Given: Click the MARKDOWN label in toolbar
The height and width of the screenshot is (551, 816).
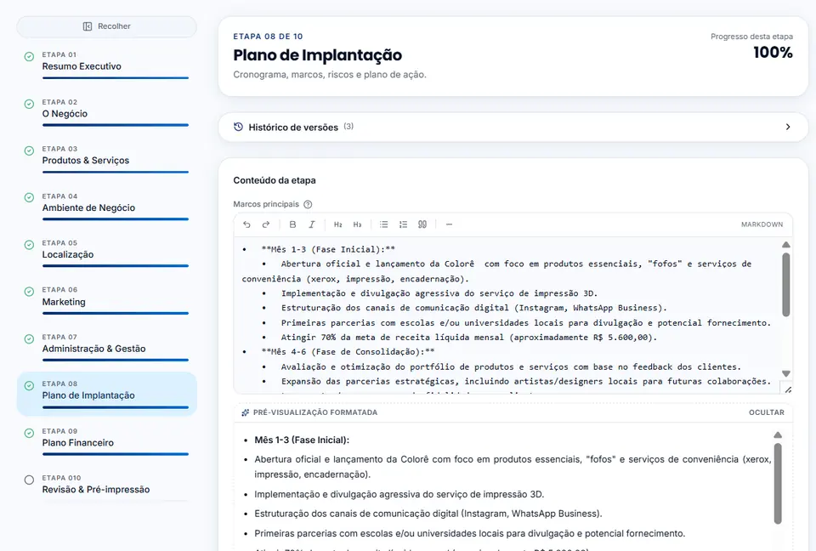Looking at the screenshot, I should (x=762, y=224).
